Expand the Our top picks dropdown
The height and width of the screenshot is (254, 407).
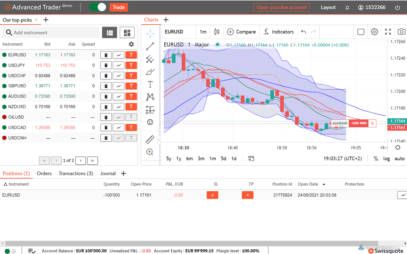tap(36, 20)
